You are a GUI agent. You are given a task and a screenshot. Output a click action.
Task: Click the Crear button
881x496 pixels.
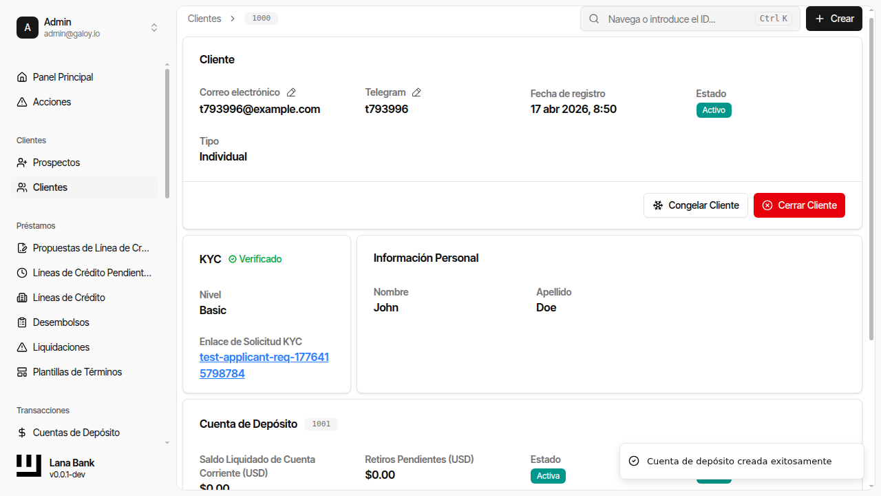tap(834, 19)
